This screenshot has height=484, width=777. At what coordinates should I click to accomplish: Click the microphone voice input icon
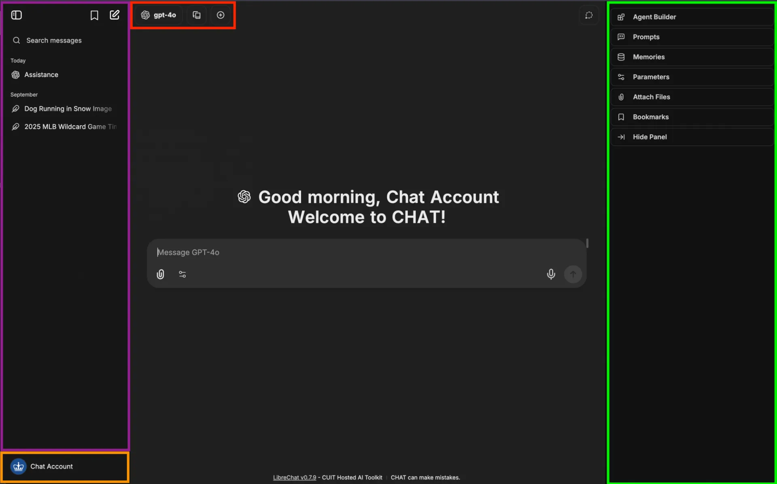tap(551, 274)
